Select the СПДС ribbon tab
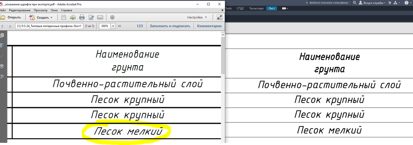413x145 pixels. [240, 8]
